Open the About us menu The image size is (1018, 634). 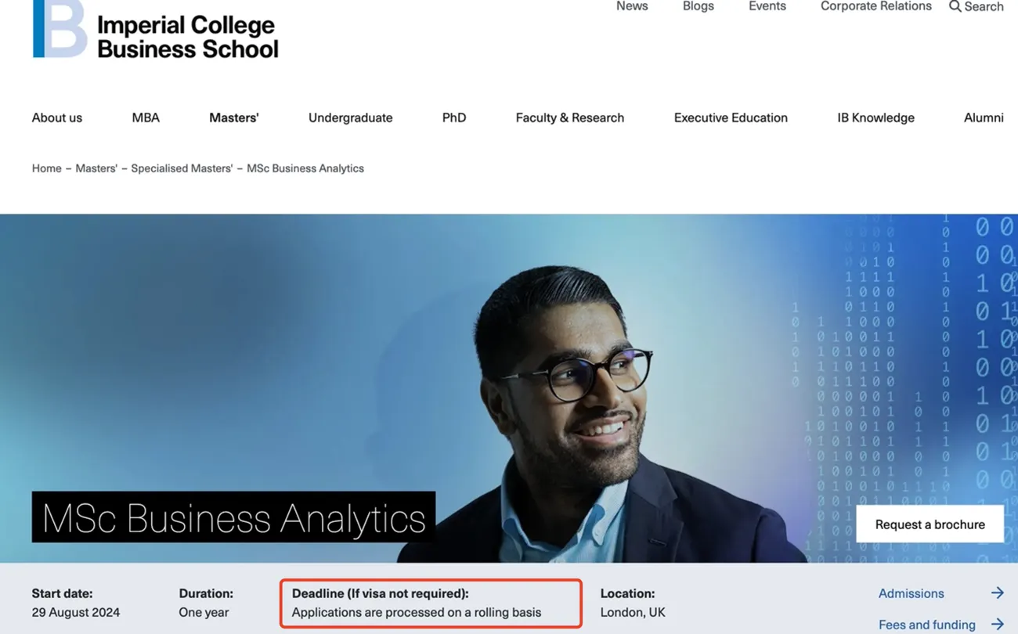click(x=56, y=117)
